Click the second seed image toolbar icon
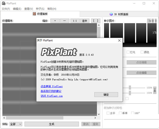159x129 pixels. pos(153,21)
